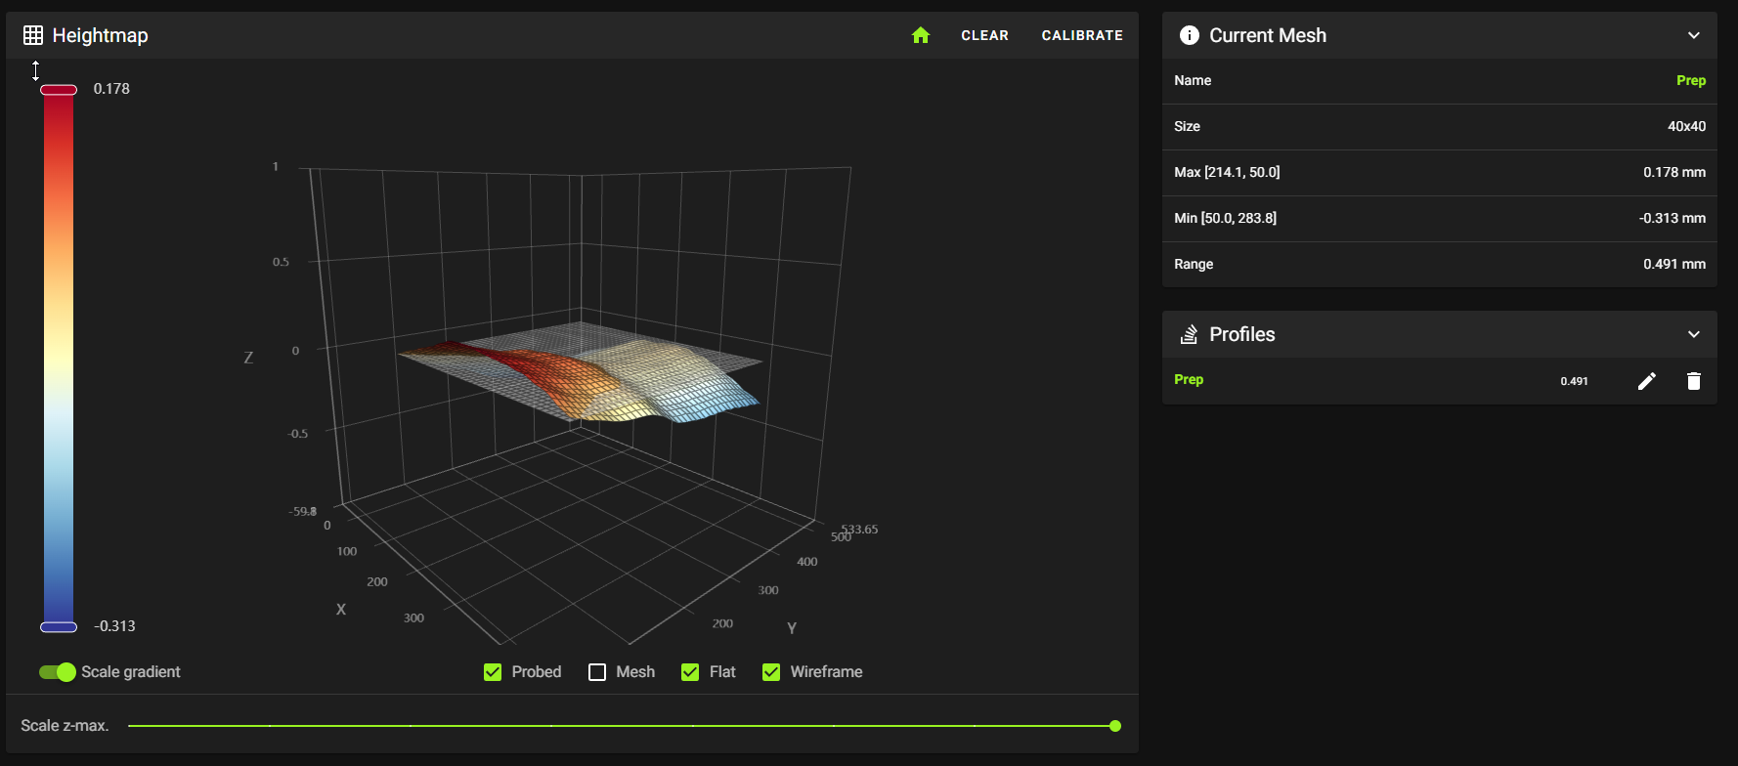Click the Heightmap grid icon
The image size is (1738, 766).
point(33,35)
